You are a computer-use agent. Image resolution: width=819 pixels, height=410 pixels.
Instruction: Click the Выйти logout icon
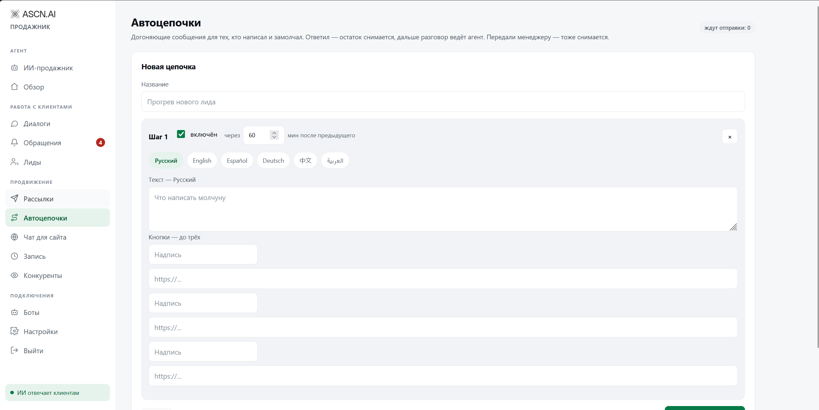point(15,350)
